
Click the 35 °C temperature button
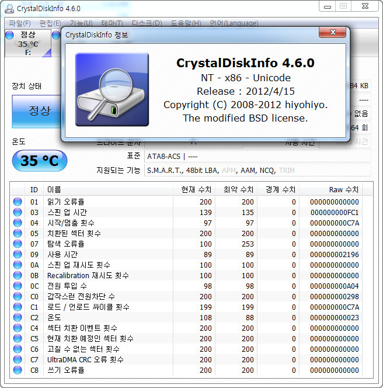[x=40, y=161]
